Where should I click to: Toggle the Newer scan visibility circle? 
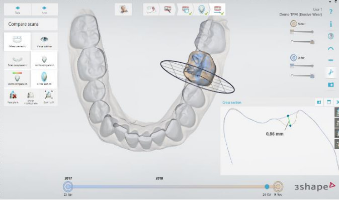point(293,24)
